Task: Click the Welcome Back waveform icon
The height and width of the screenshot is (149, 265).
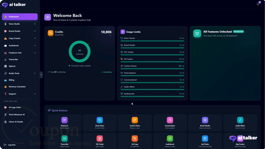Action: tap(48, 17)
